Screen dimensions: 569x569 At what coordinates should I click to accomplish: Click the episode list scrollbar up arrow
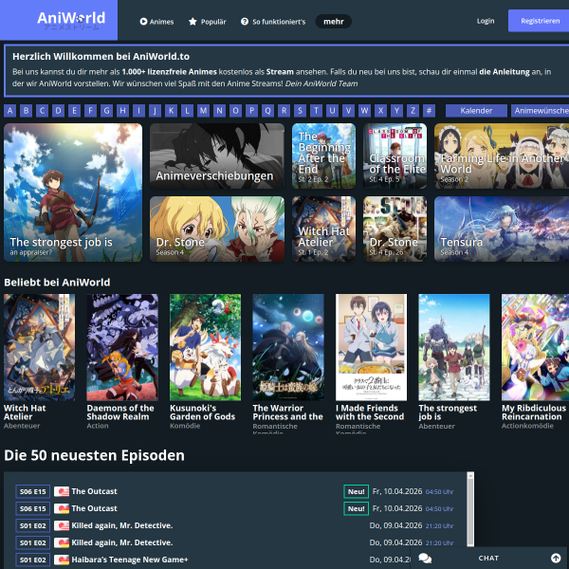click(470, 475)
